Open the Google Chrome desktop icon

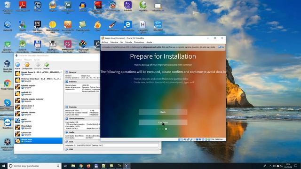pos(8,84)
